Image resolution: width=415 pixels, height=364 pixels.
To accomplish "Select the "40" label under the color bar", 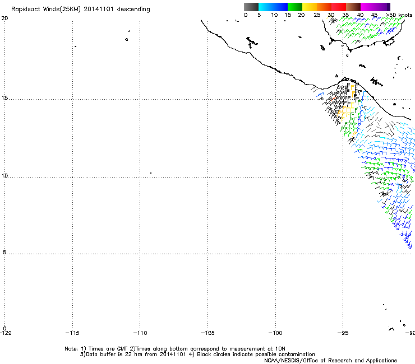I will click(360, 15).
